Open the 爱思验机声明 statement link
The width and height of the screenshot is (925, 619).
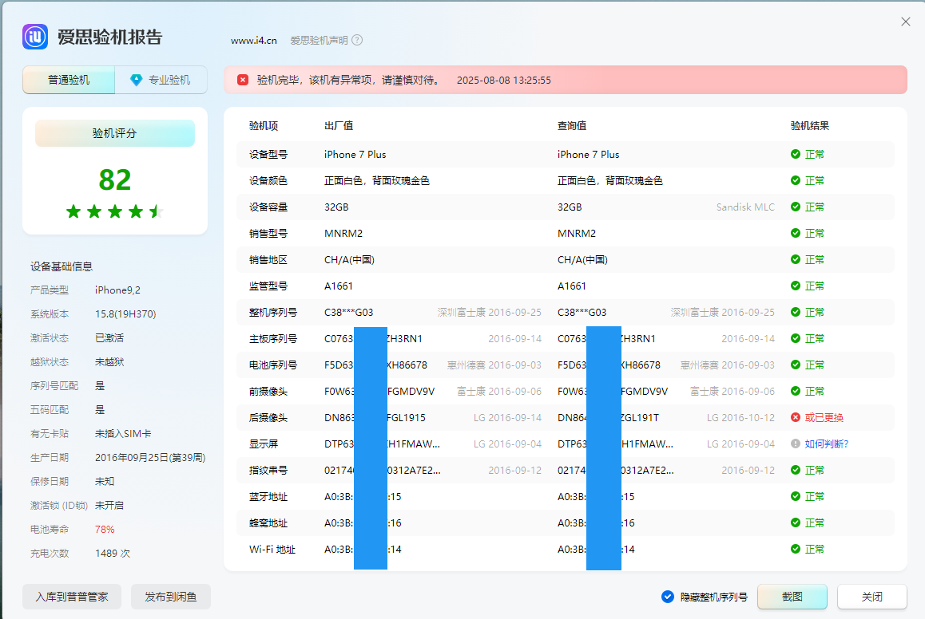319,41
